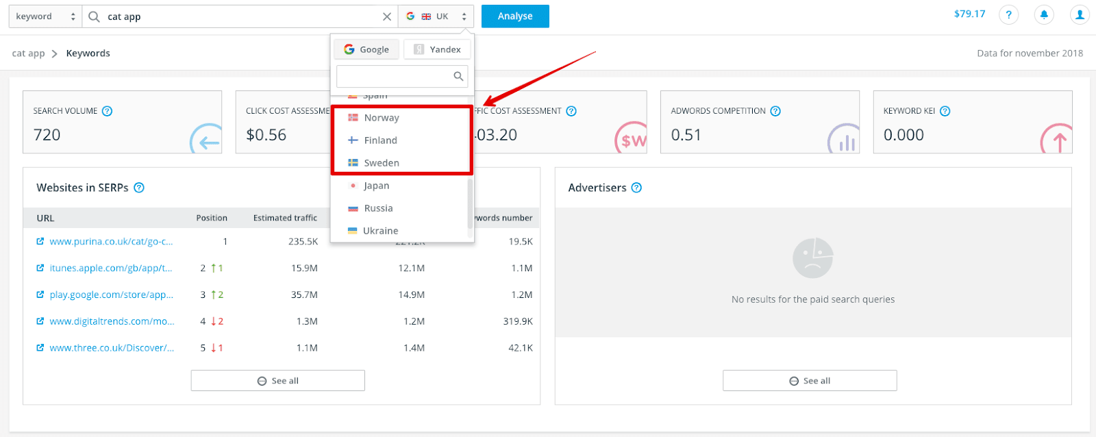Toggle the Google UK region dropdown
Image resolution: width=1096 pixels, height=437 pixels.
pyautogui.click(x=436, y=16)
